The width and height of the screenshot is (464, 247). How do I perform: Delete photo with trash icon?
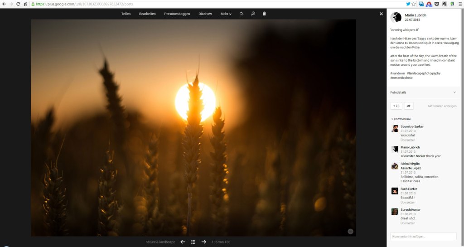tap(265, 14)
